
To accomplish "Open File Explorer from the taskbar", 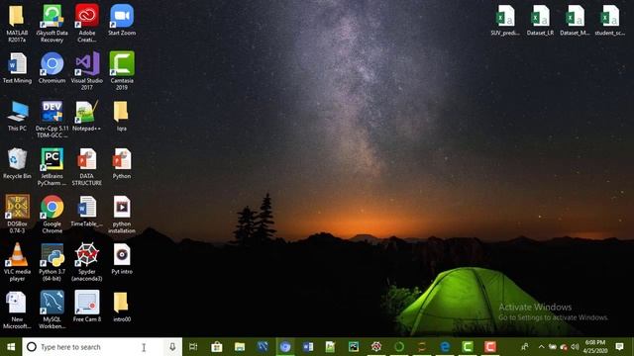I will click(x=240, y=347).
